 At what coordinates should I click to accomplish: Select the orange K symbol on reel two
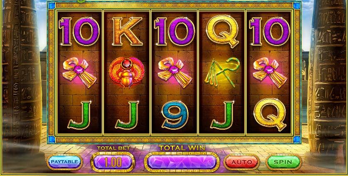click(127, 31)
